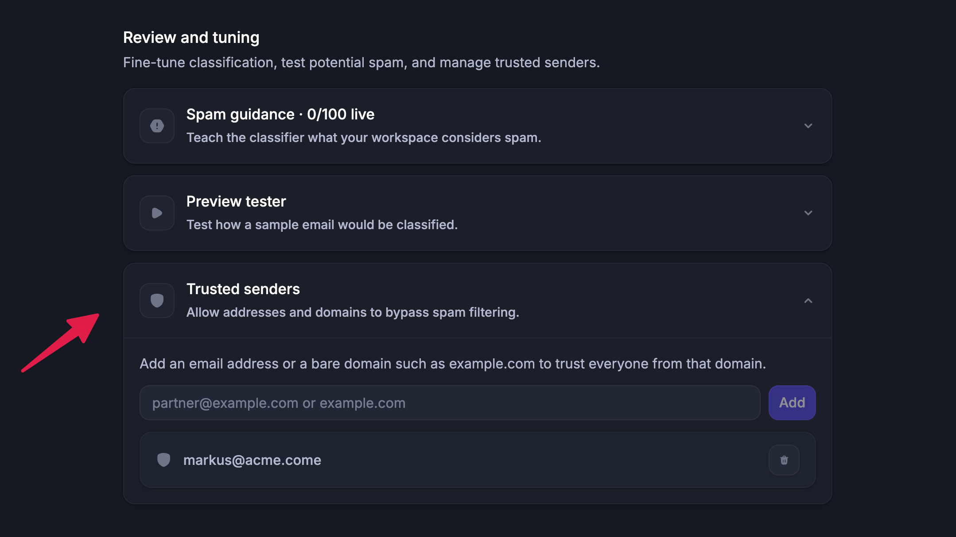Click the Fine-tune classification subtitle
This screenshot has height=537, width=956.
(361, 62)
